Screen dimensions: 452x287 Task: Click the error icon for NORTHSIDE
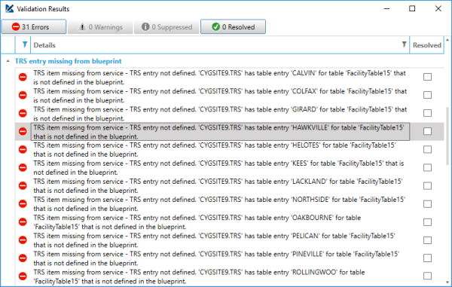coord(23,203)
